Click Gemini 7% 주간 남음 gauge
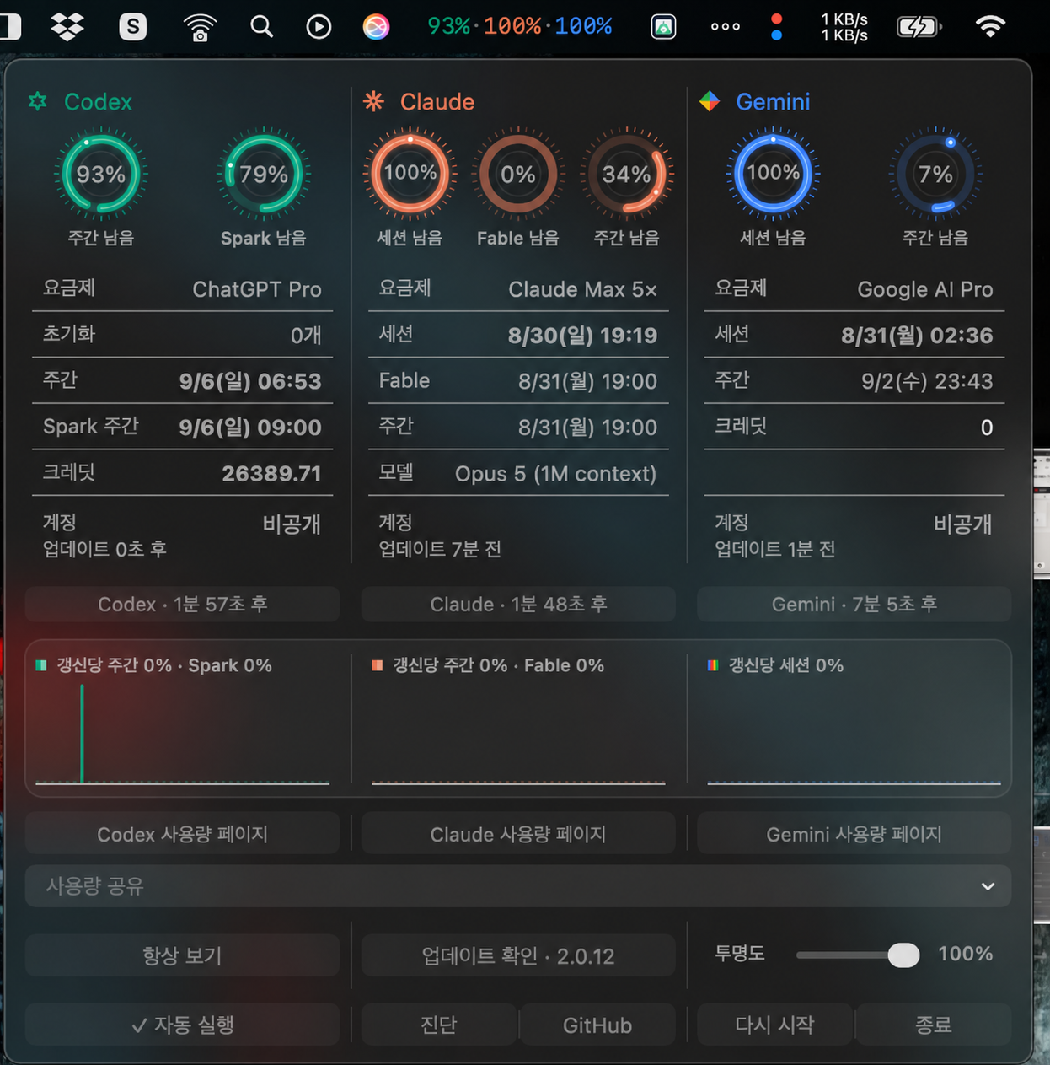Screen dimensions: 1050x1065 (935, 175)
